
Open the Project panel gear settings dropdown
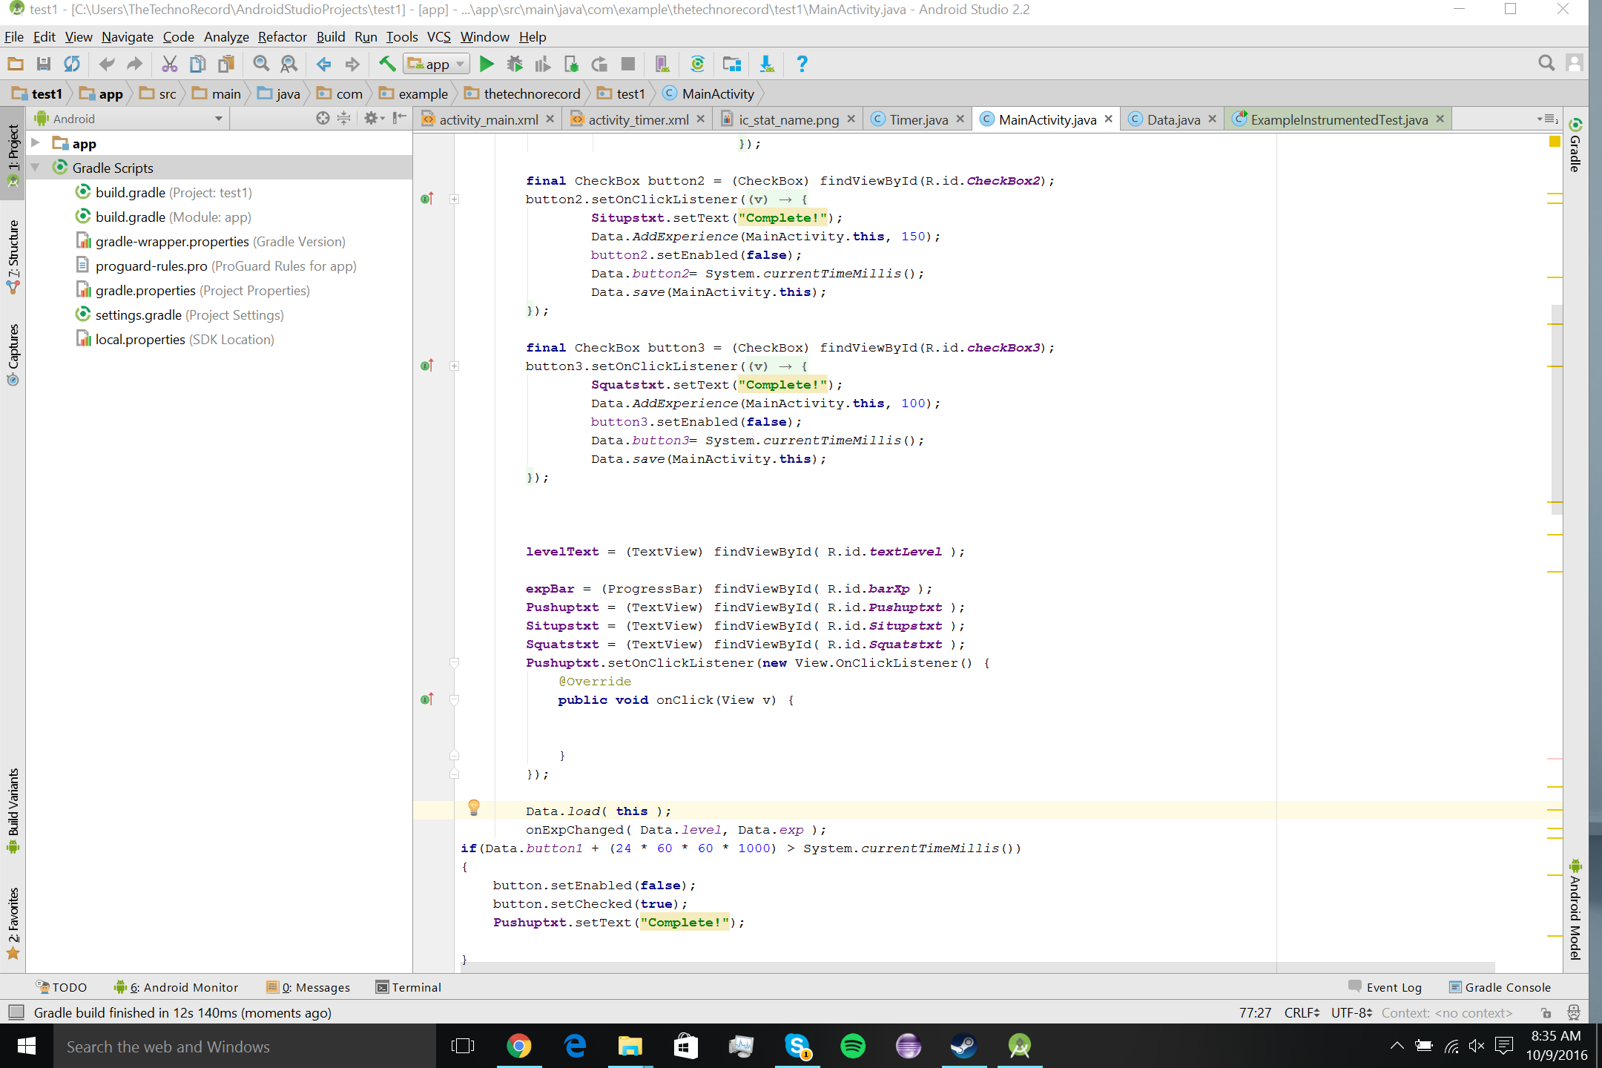[x=374, y=119]
